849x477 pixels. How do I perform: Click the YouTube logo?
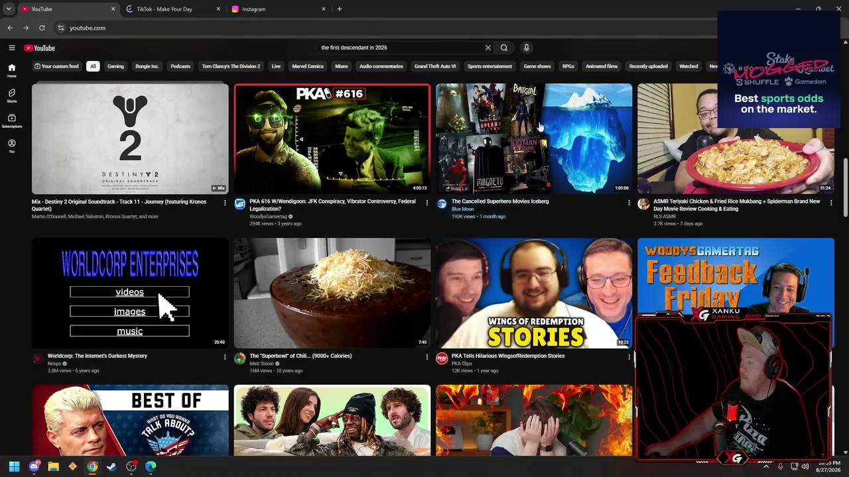pyautogui.click(x=39, y=48)
